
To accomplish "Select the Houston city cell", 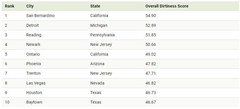I will [x=34, y=93].
